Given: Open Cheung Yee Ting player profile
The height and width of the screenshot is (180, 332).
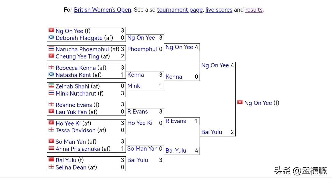Looking at the screenshot, I should pos(77,56).
